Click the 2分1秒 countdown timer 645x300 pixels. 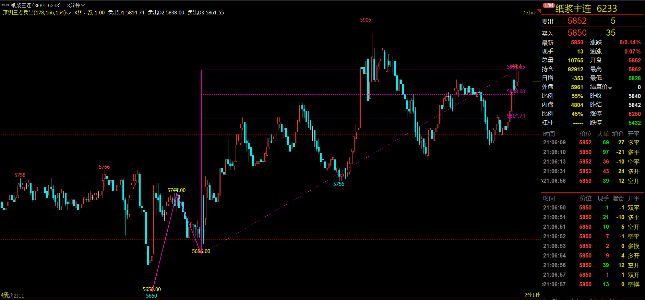point(532,295)
